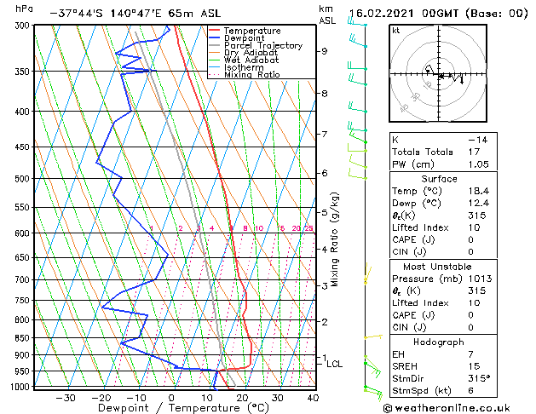536x414 pixels.
Task: Click the 350 hPa pressure label
Action: [x=24, y=72]
